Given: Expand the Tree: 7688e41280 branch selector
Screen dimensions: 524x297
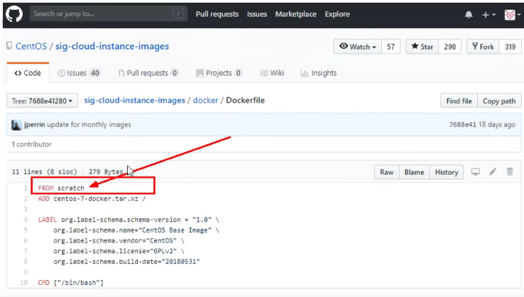Looking at the screenshot, I should (42, 101).
